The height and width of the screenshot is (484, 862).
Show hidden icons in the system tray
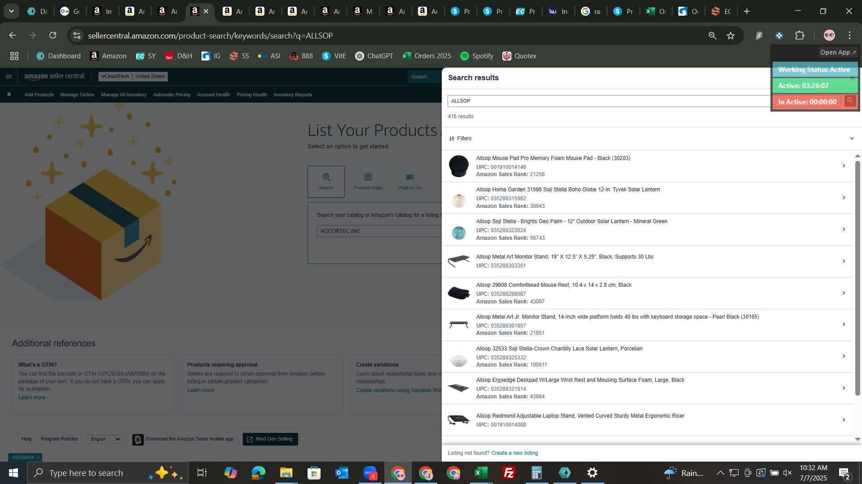[x=720, y=473]
